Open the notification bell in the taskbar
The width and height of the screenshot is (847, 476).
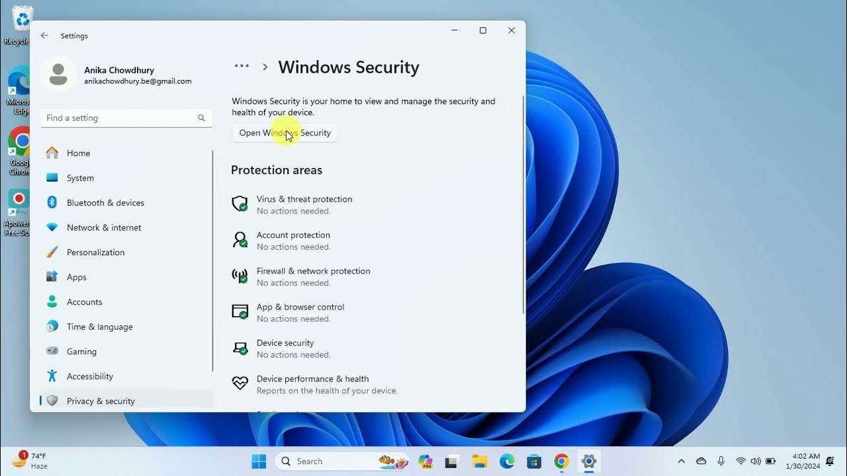830,461
